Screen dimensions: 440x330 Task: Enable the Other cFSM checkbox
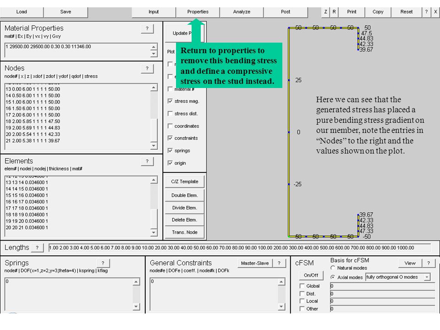[302, 308]
